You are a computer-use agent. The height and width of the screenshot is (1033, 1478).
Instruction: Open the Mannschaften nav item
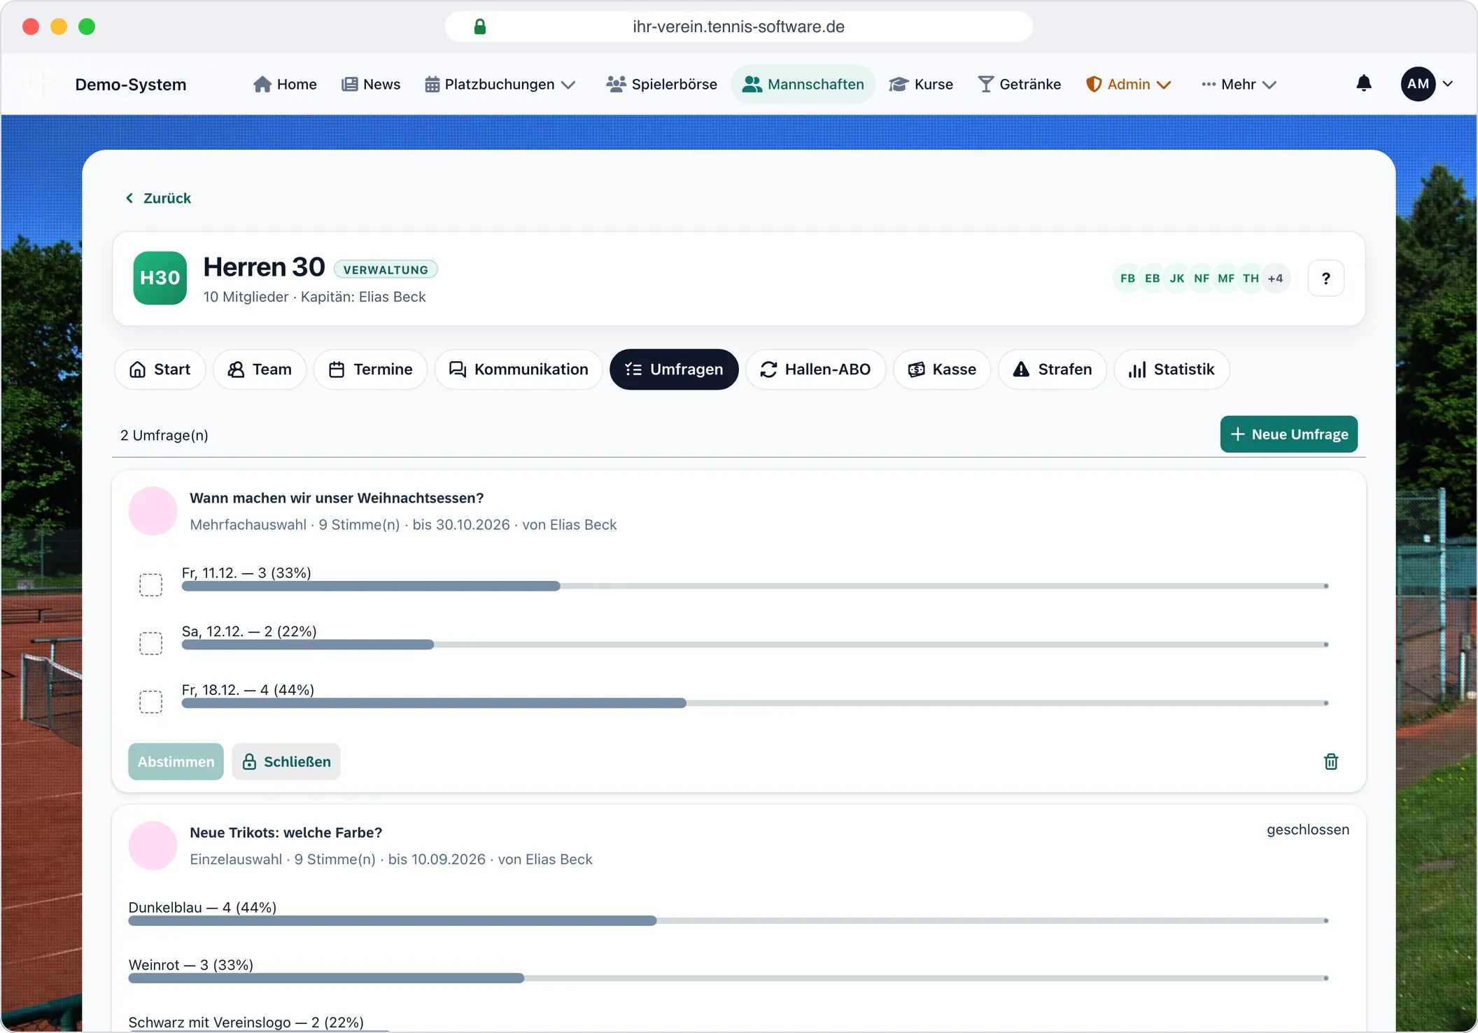point(803,84)
